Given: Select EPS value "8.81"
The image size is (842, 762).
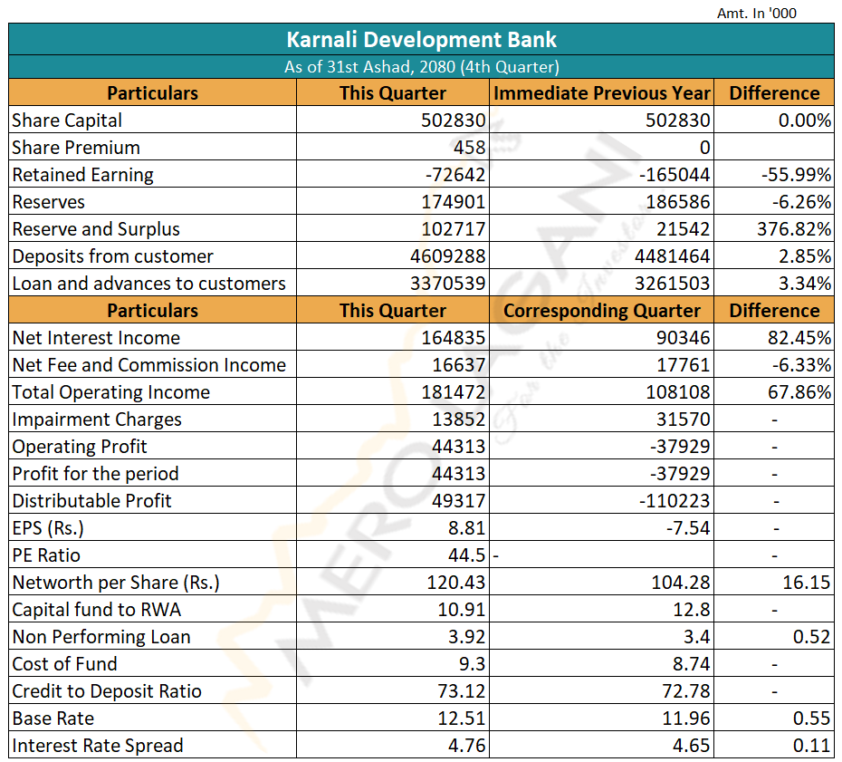Looking at the screenshot, I should [x=467, y=528].
